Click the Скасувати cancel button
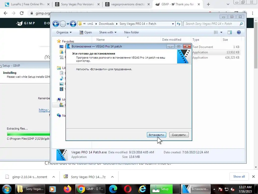The image size is (258, 194). point(179,135)
